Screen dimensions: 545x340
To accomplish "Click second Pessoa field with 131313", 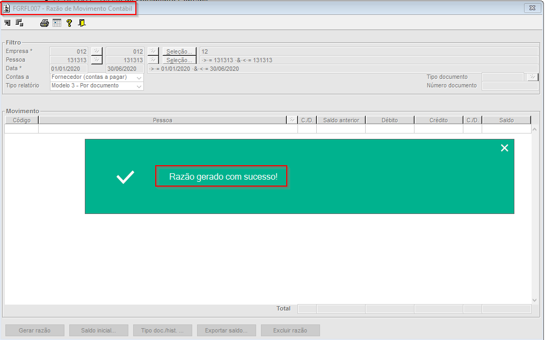I will point(125,60).
